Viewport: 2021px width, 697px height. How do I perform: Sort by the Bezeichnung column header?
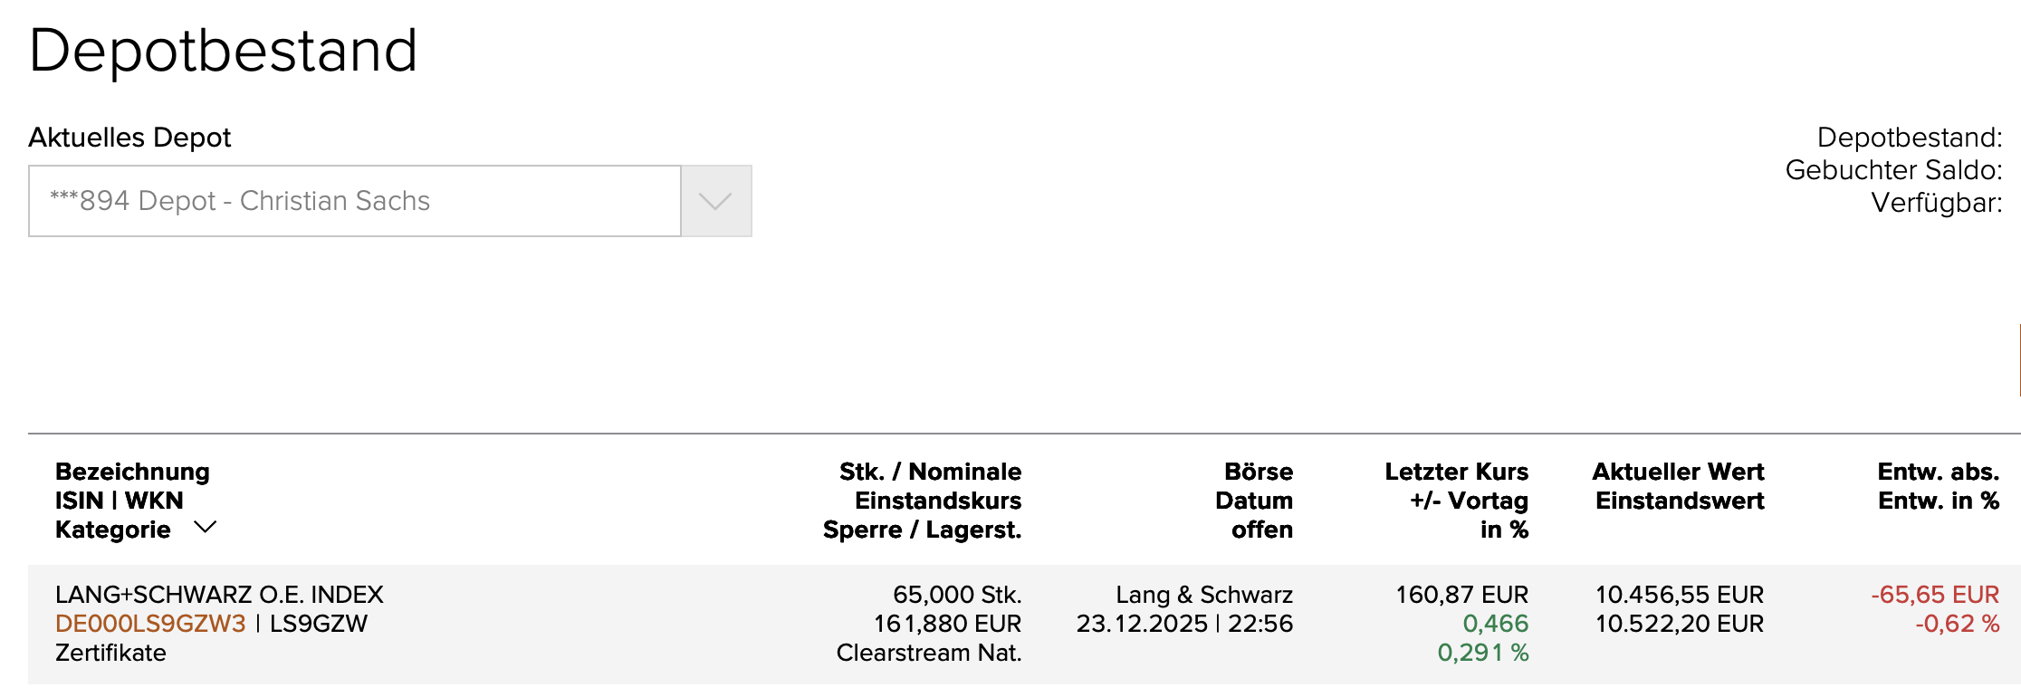[132, 472]
